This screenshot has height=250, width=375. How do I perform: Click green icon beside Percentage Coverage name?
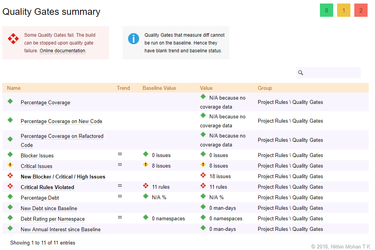[10, 102]
